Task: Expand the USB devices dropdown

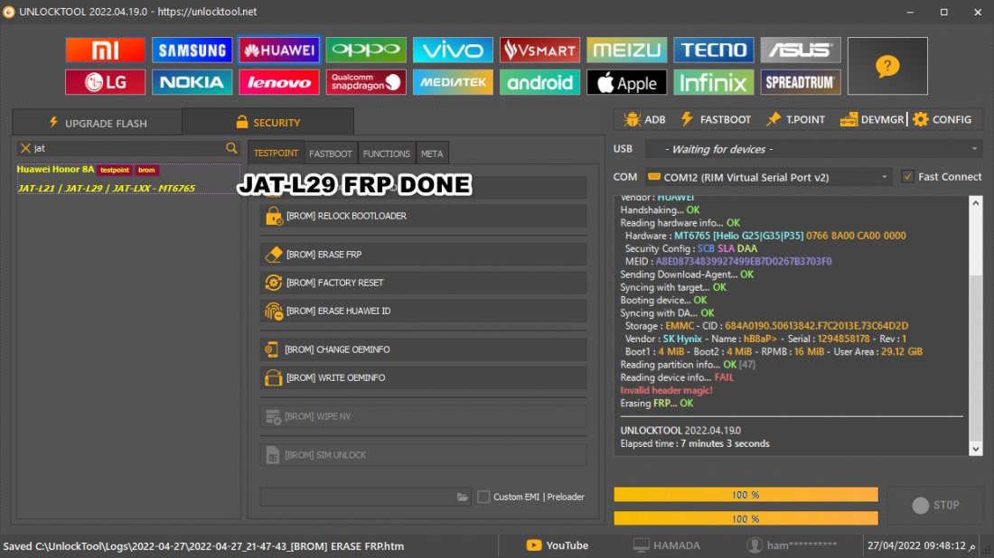Action: point(974,149)
